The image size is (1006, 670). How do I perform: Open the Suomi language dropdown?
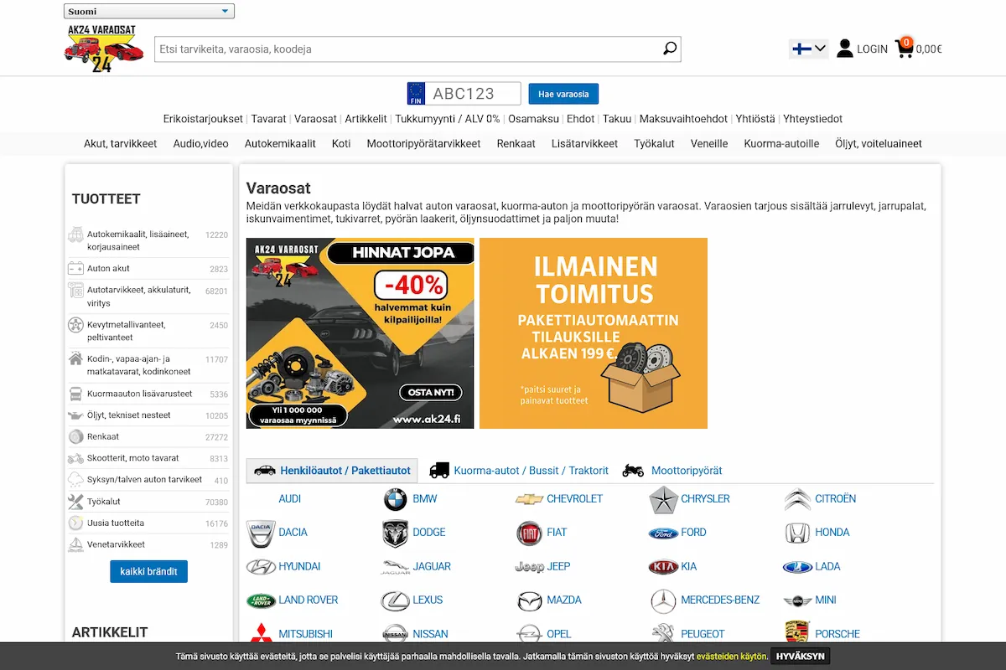149,11
